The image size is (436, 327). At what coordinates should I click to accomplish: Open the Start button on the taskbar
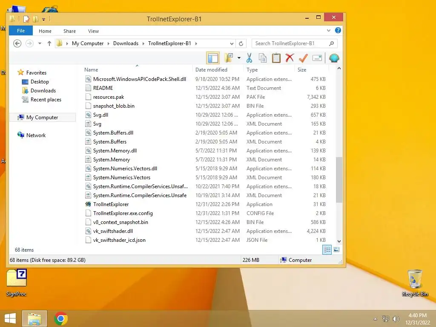[x=10, y=318]
